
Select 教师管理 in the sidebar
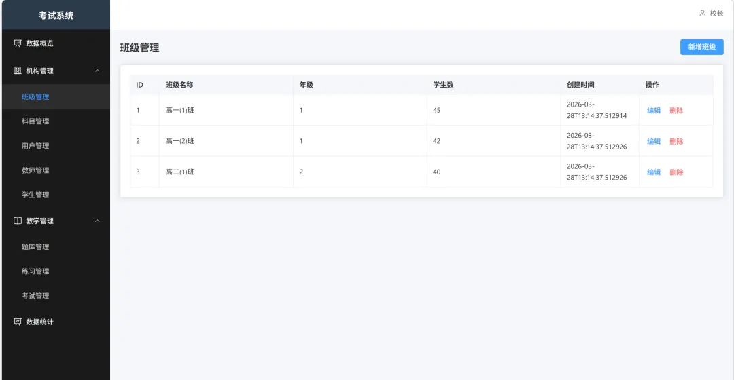coord(56,170)
